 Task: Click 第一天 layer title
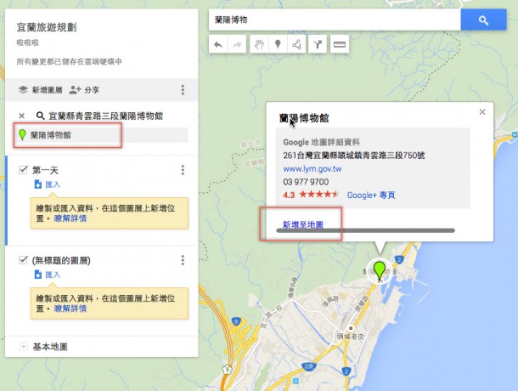click(45, 170)
